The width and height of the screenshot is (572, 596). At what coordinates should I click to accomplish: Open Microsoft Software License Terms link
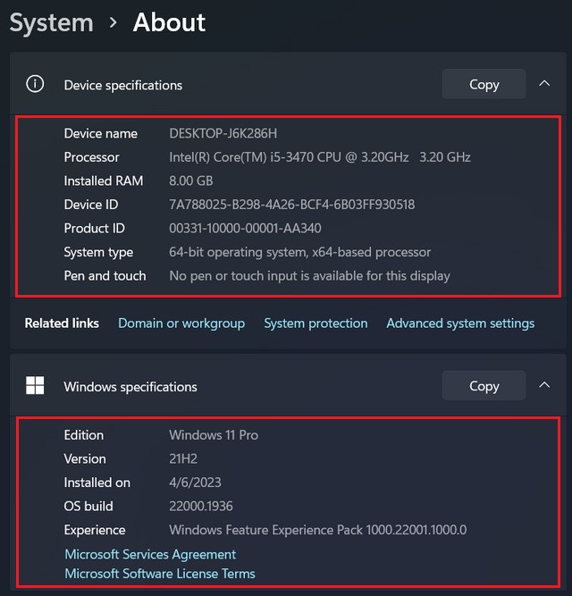tap(160, 574)
